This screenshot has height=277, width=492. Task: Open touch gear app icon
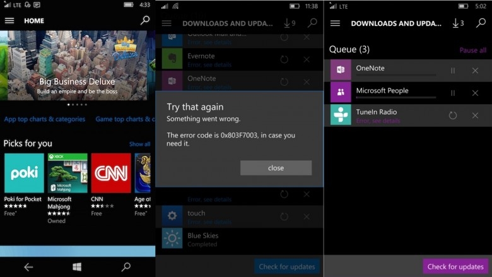(172, 216)
